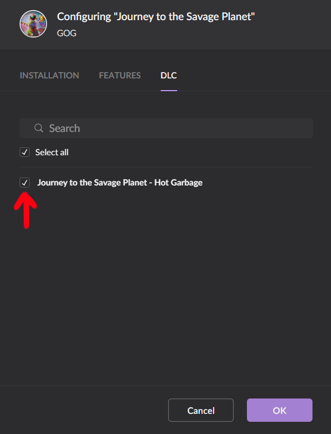Click the checkmark beside Hot Garbage
The height and width of the screenshot is (434, 331).
click(25, 182)
